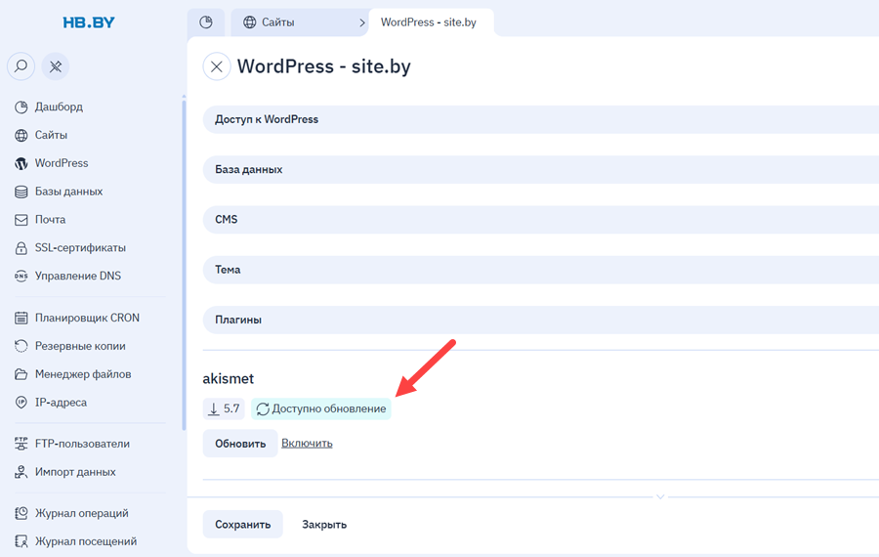
Task: Click the pin icon next to search
Action: 55,66
